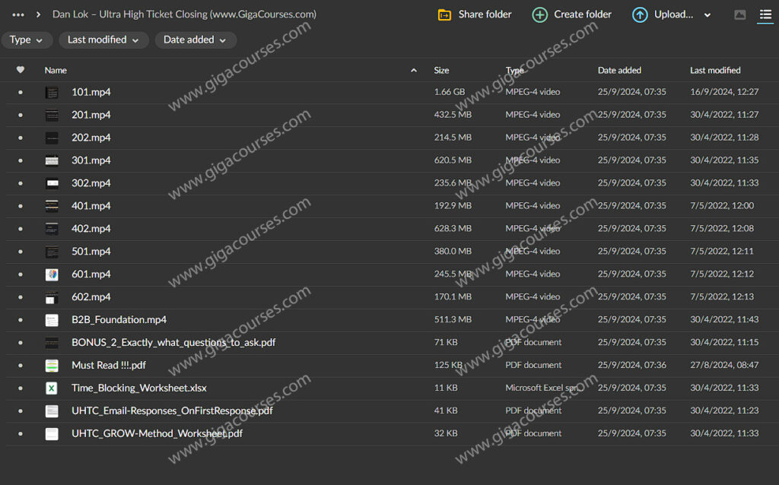
Task: Click the Excel icon for Time_Blocking_Worksheet.xlsx
Action: point(52,388)
